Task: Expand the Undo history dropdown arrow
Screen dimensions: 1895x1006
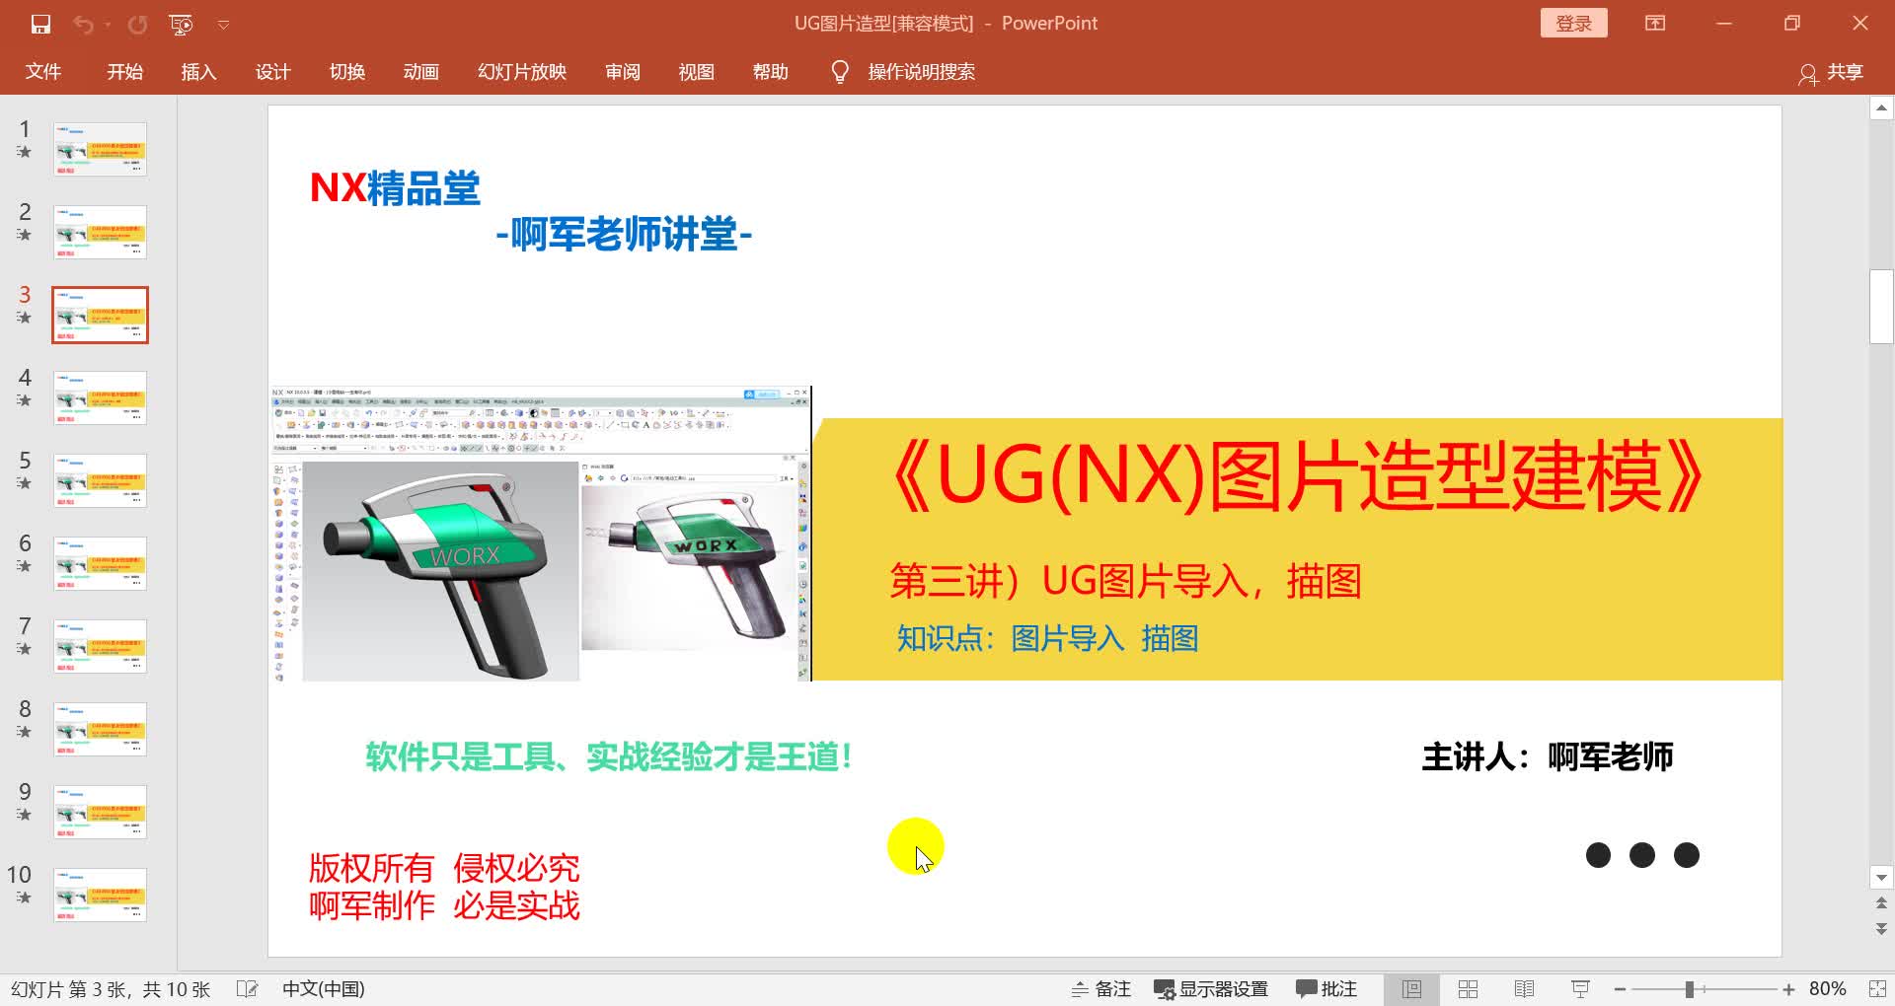Action: tap(108, 24)
